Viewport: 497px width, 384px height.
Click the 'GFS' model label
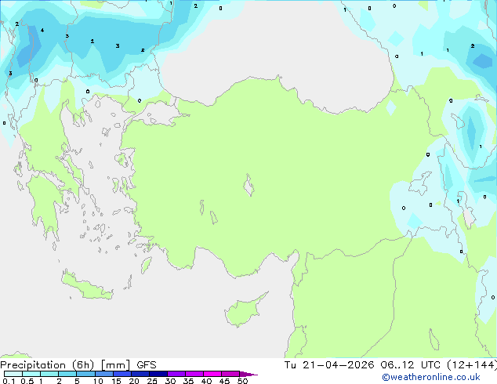tap(146, 365)
